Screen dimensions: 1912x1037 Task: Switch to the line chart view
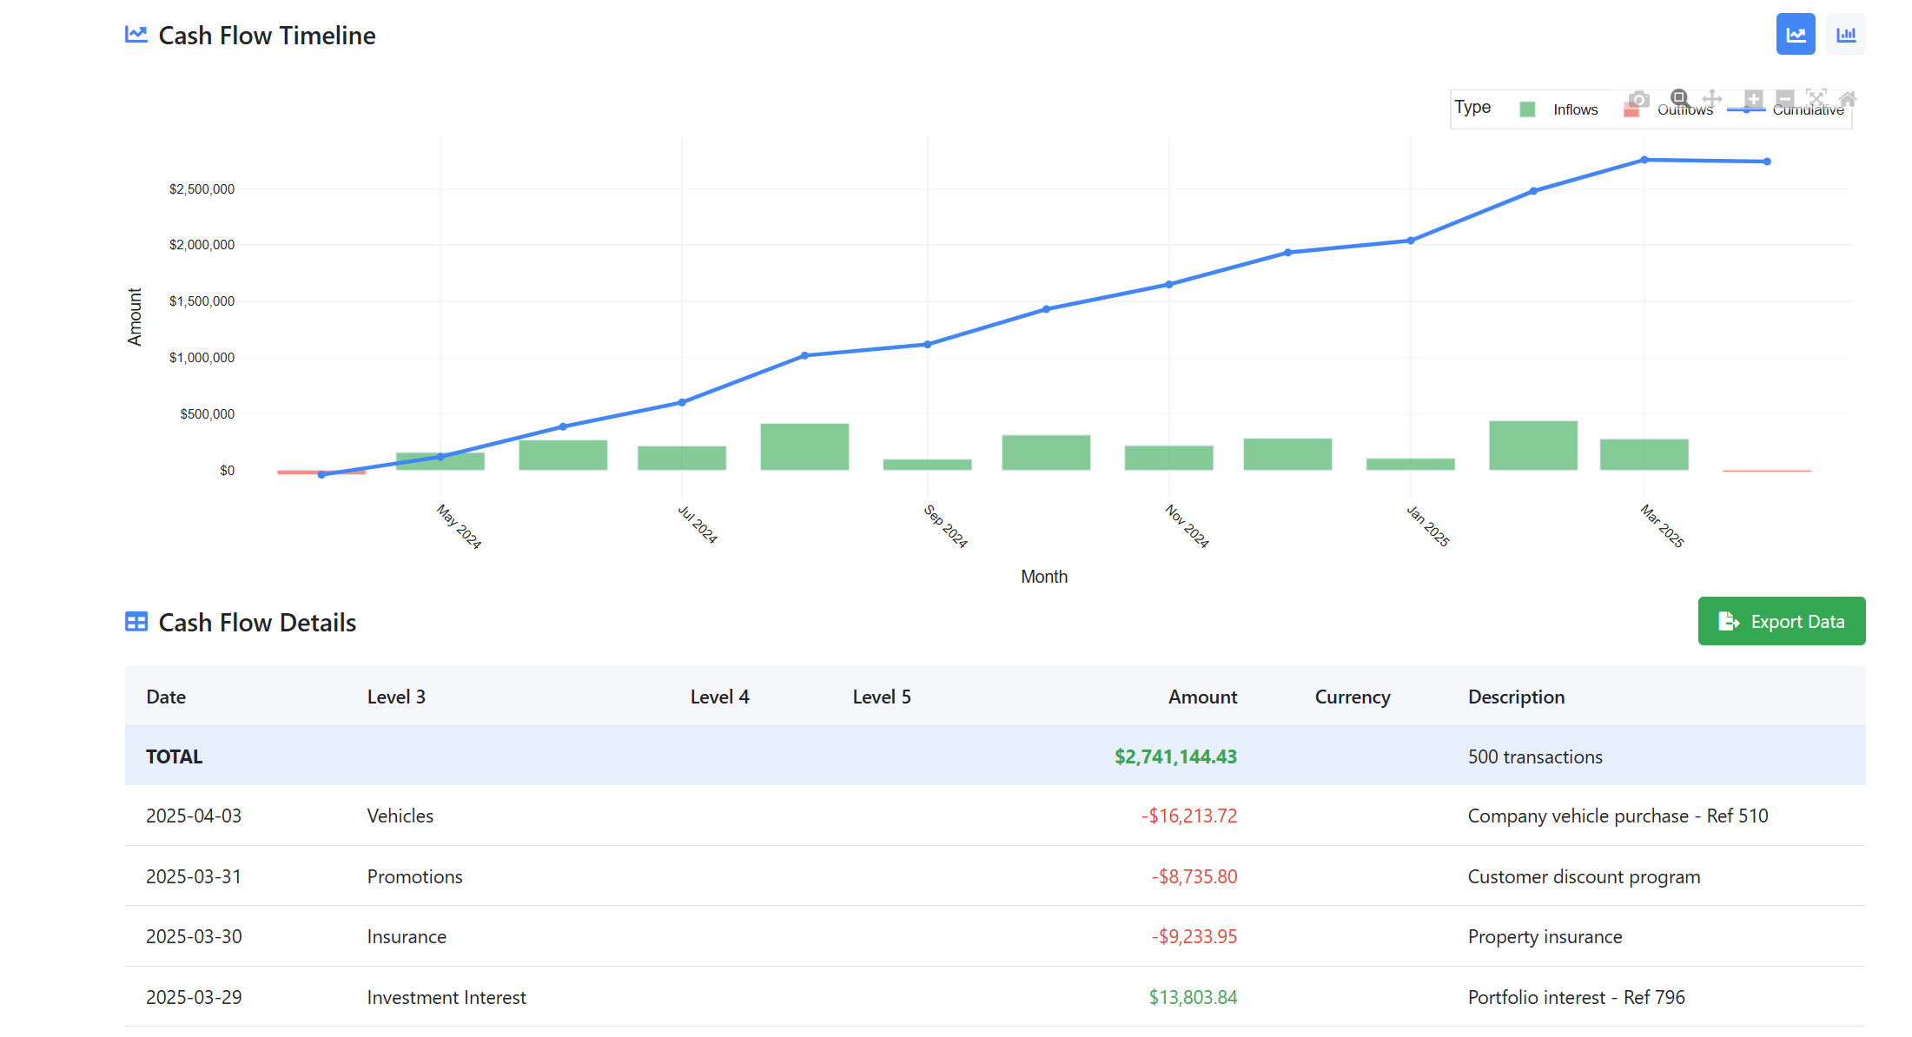pos(1795,35)
